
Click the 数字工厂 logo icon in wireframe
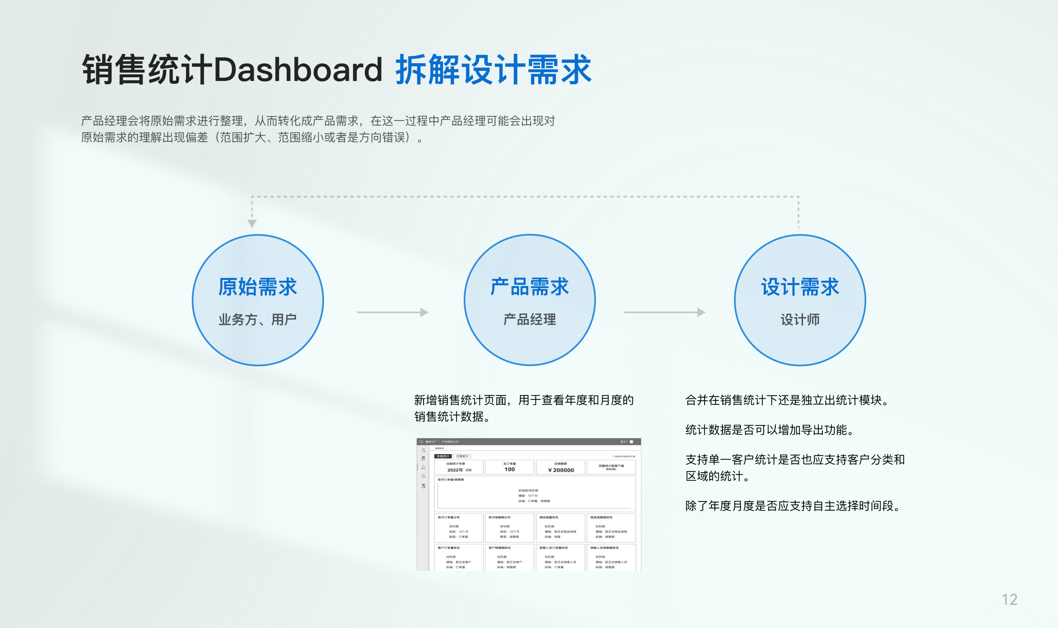[x=422, y=442]
